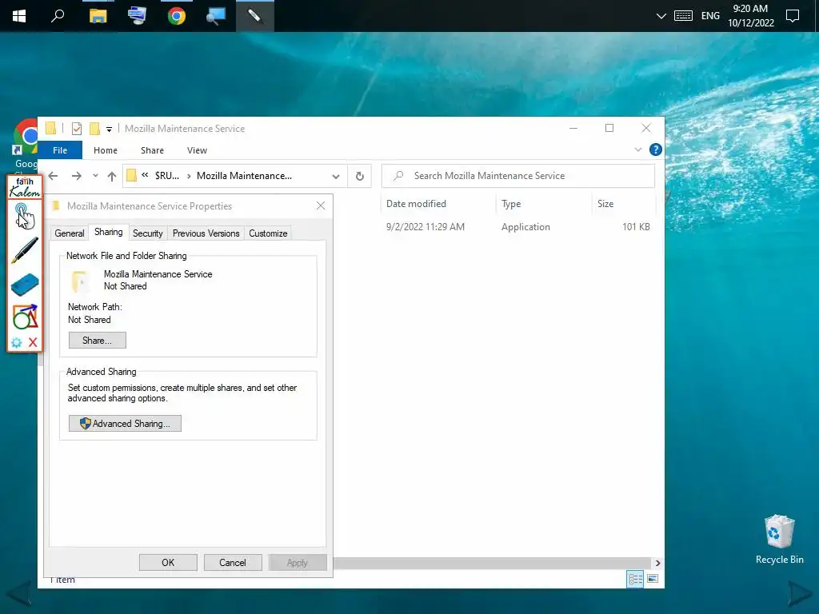Image resolution: width=819 pixels, height=614 pixels.
Task: Go back in Explorer navigation
Action: (53, 176)
